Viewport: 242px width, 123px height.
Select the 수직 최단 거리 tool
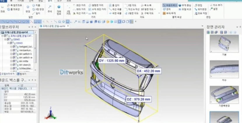tap(97, 9)
